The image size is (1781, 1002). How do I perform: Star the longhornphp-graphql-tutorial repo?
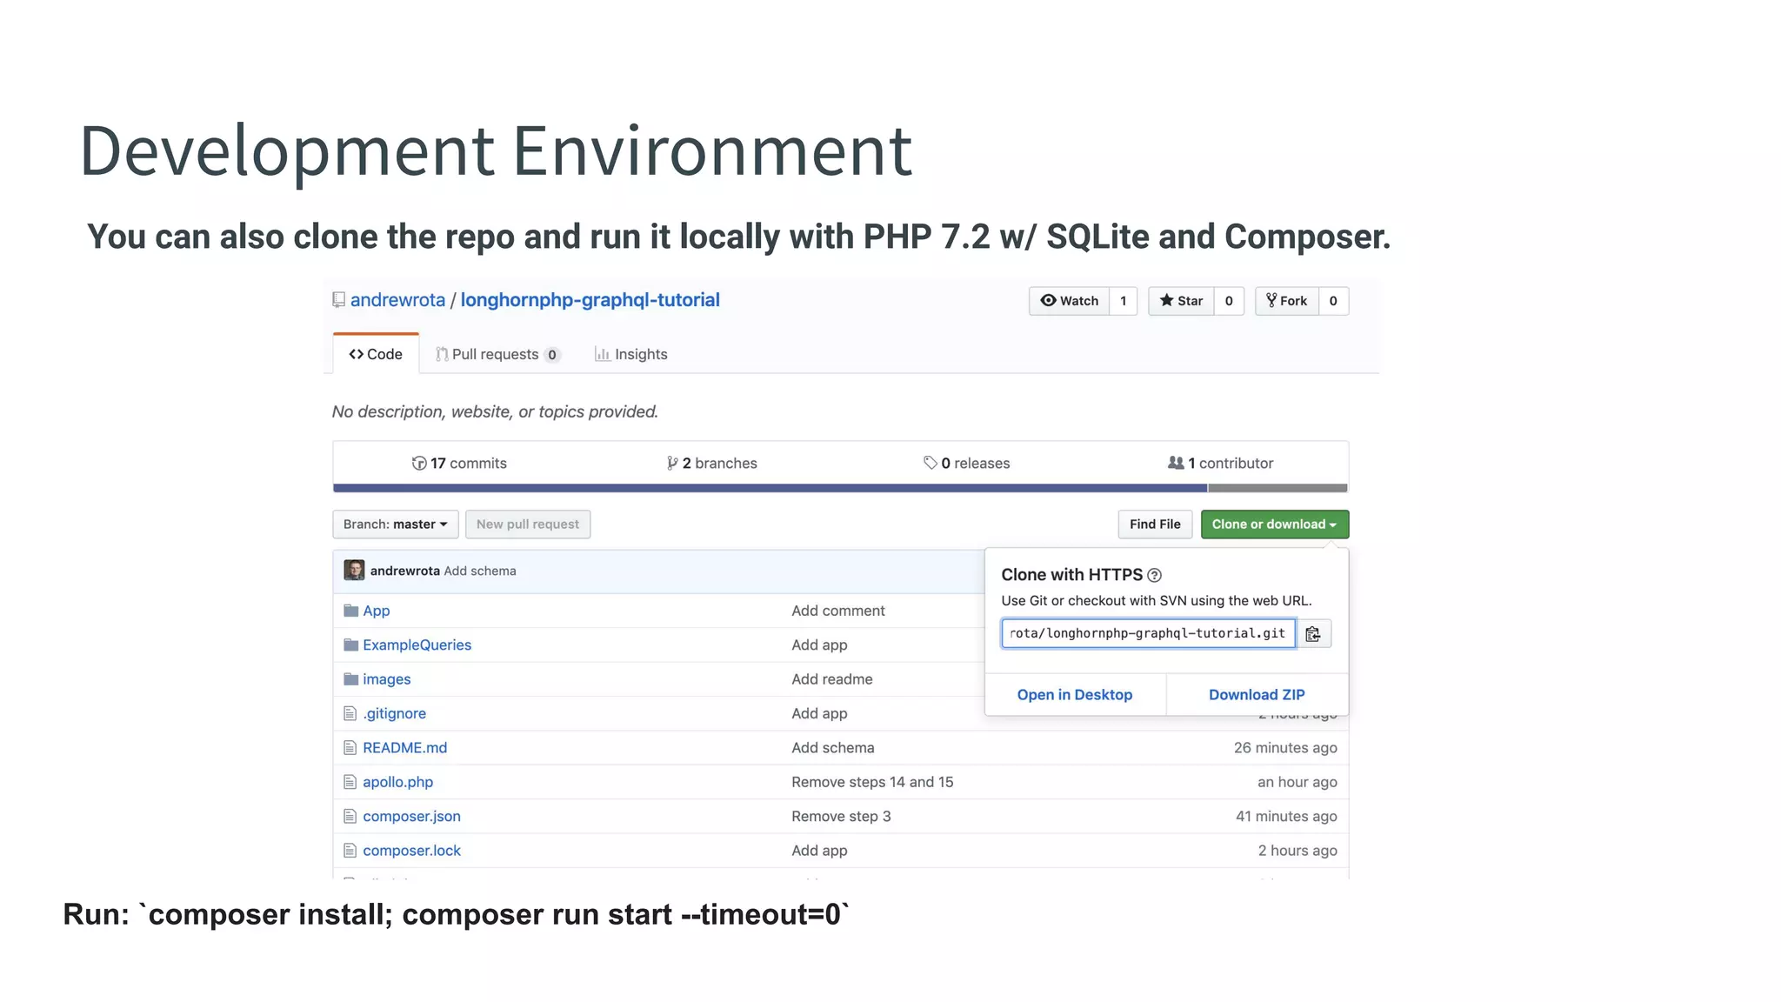[1181, 301]
